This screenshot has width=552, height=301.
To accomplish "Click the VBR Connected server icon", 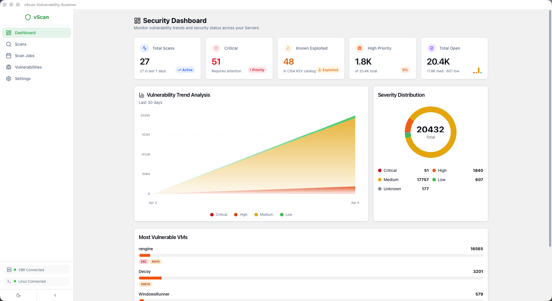I will [9, 270].
